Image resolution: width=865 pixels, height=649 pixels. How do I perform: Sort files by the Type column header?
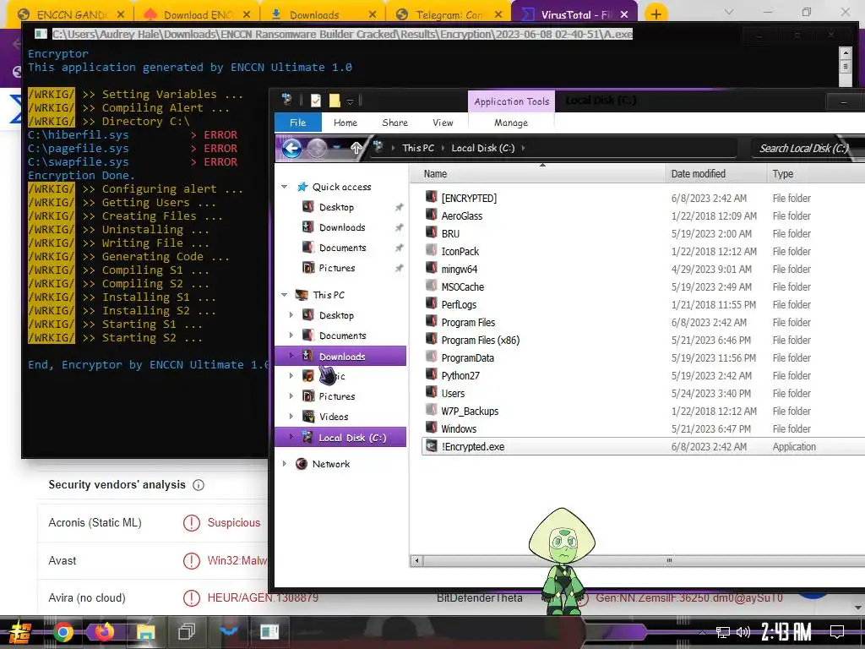815,174
